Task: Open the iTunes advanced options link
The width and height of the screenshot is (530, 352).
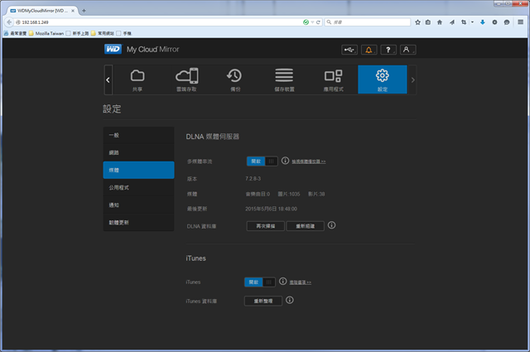Action: tap(300, 282)
